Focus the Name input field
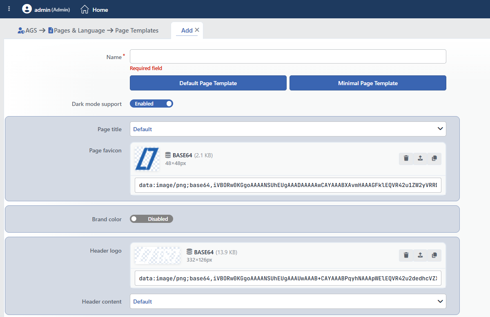The width and height of the screenshot is (490, 317). [288, 57]
